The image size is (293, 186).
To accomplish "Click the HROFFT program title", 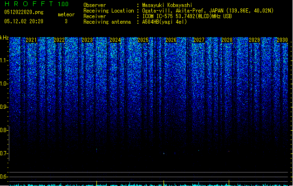I will pyautogui.click(x=29, y=4).
